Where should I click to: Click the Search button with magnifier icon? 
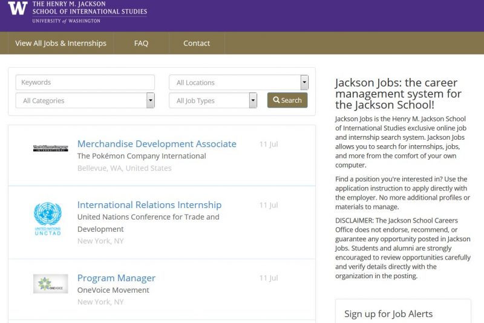click(x=287, y=100)
